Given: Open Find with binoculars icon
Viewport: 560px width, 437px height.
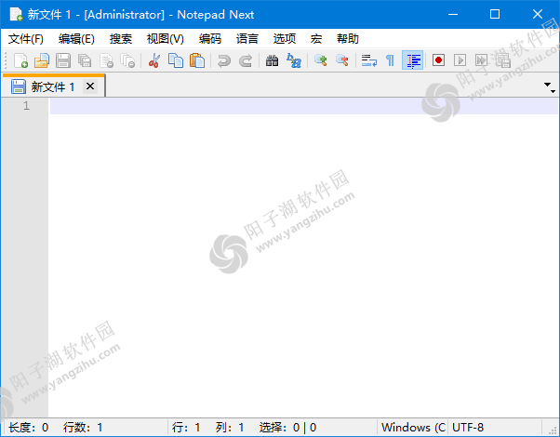Looking at the screenshot, I should click(272, 60).
